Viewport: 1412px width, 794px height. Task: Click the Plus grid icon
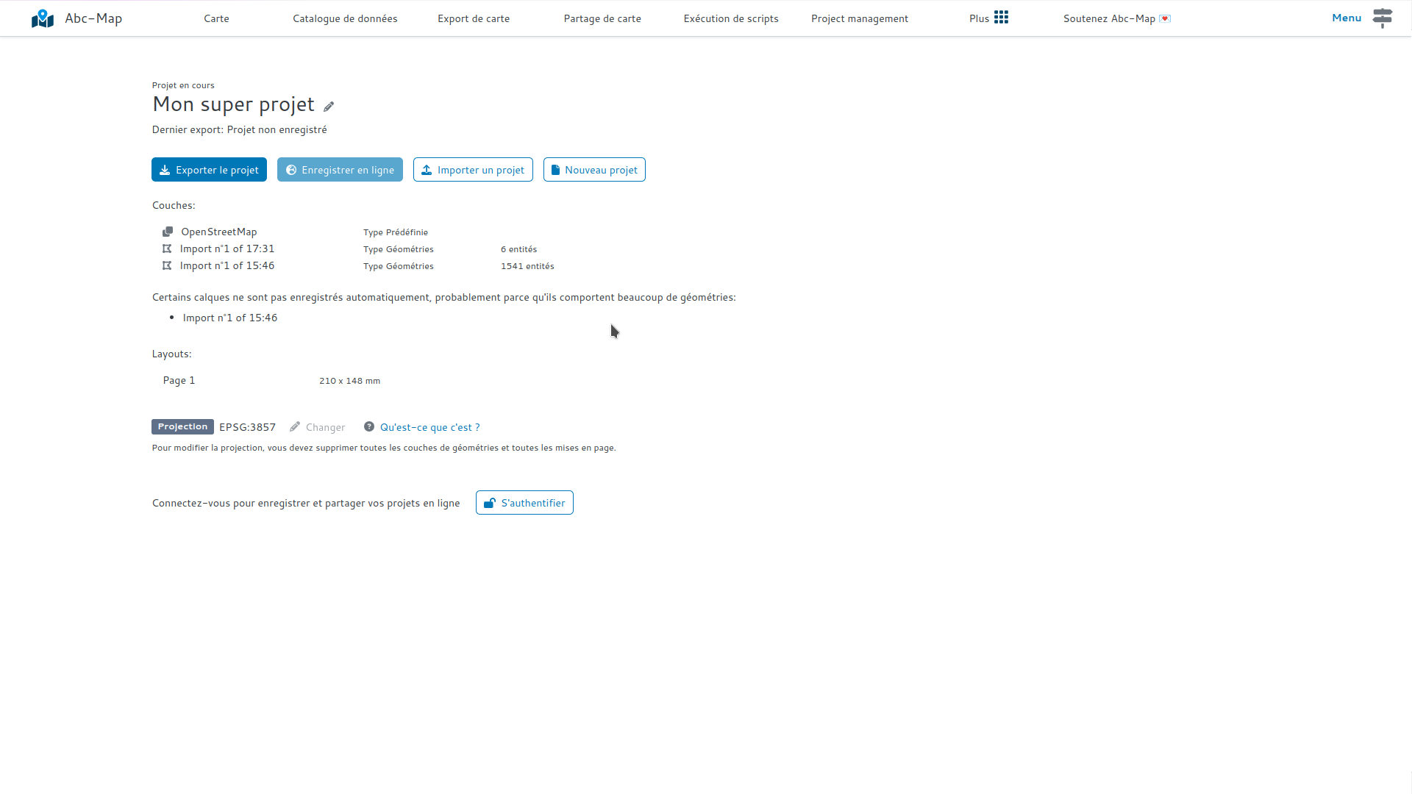(x=1001, y=18)
